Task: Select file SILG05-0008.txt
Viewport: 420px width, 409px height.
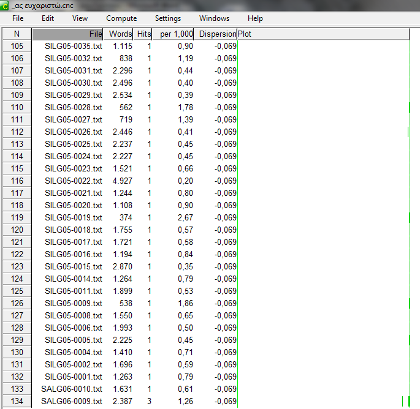Action: (74, 316)
